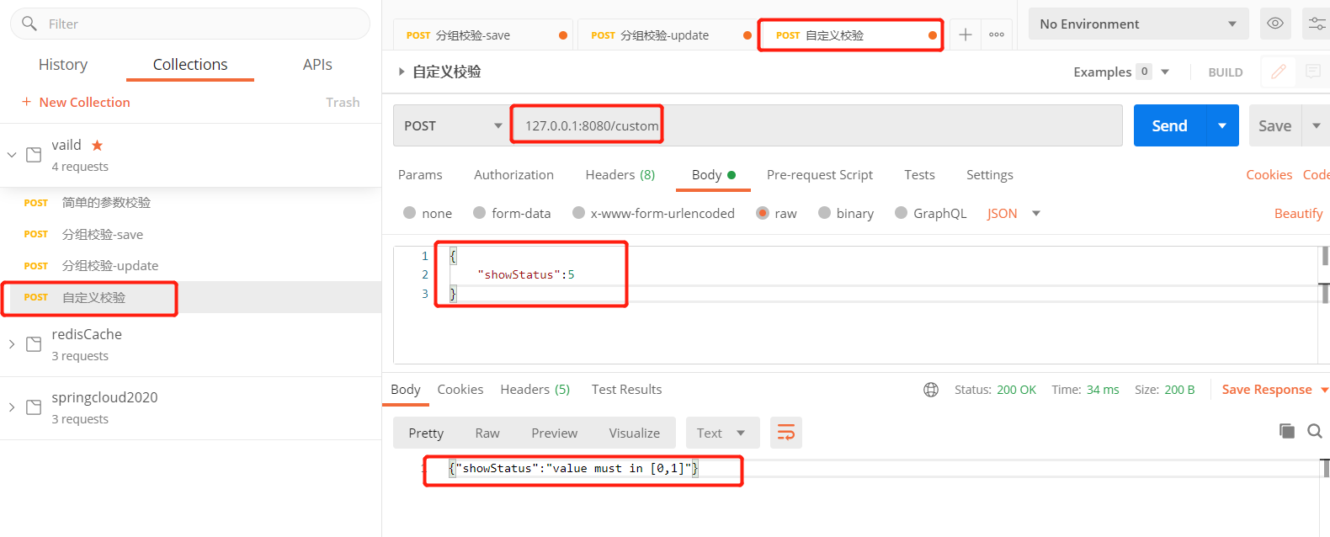Click the pencil edit icon beside BUILD
This screenshot has width=1330, height=537.
[x=1278, y=72]
